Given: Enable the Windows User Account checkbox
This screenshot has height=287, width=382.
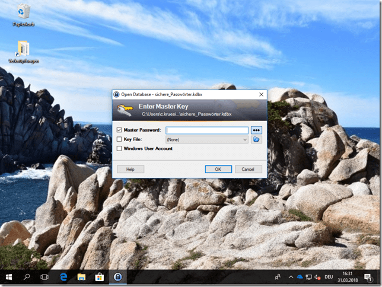Looking at the screenshot, I should [x=119, y=148].
